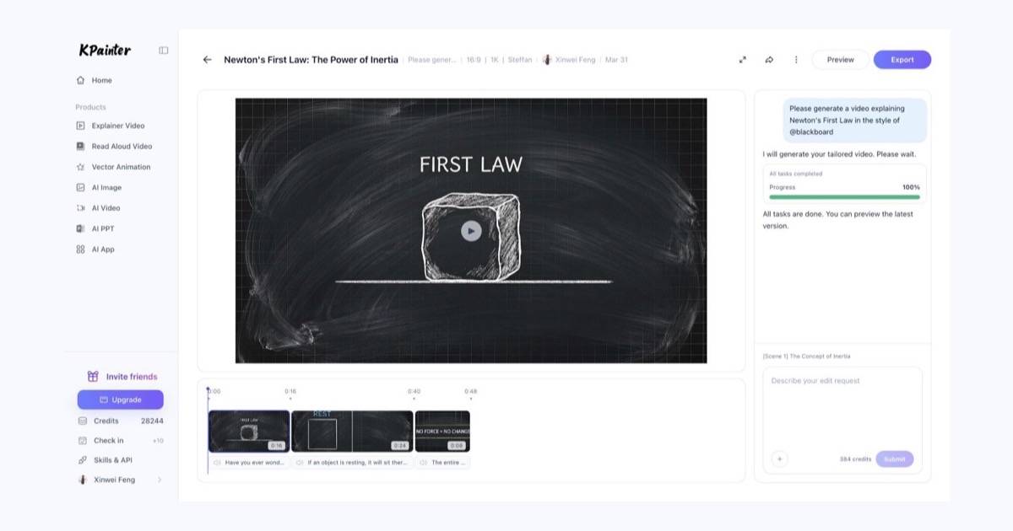
Task: Open the 'If an object is resting' caption
Action: coord(352,463)
